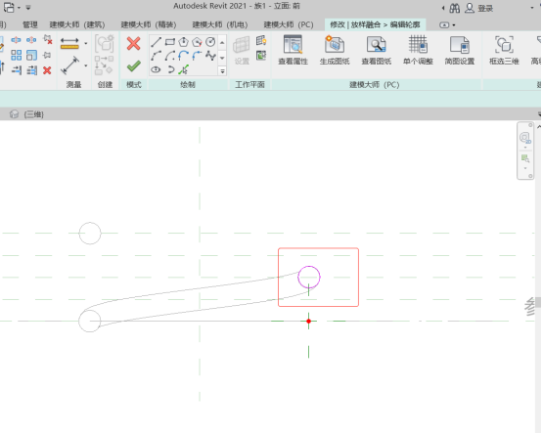This screenshot has height=433, width=542.
Task: Select the Pick Lines tool
Action: coord(184,69)
